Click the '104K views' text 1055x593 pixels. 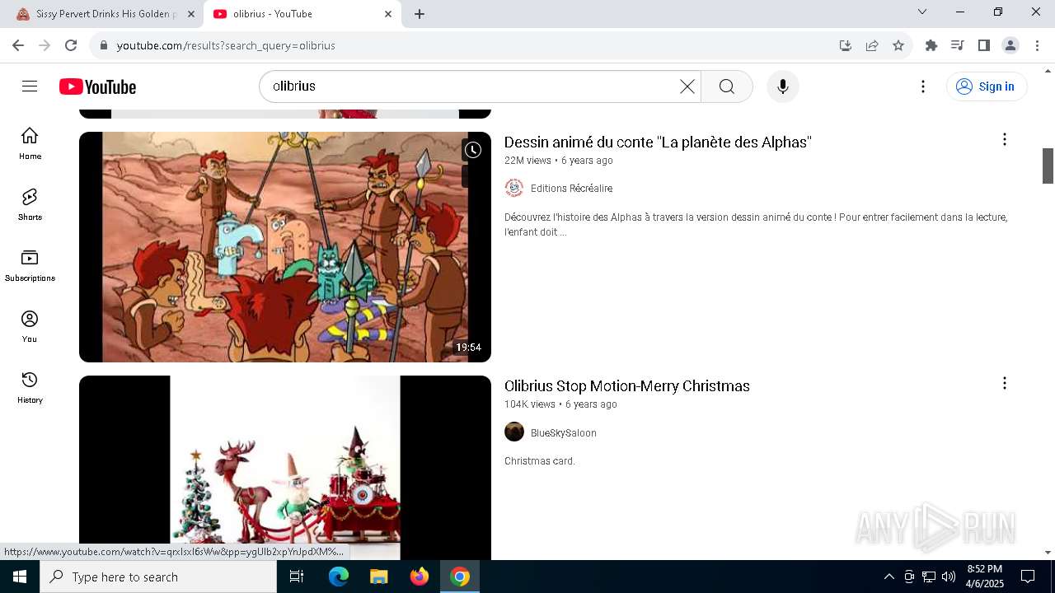[530, 404]
